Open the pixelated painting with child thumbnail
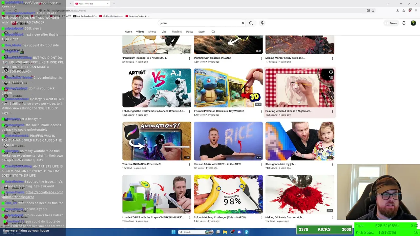The image size is (420, 236). 300,141
